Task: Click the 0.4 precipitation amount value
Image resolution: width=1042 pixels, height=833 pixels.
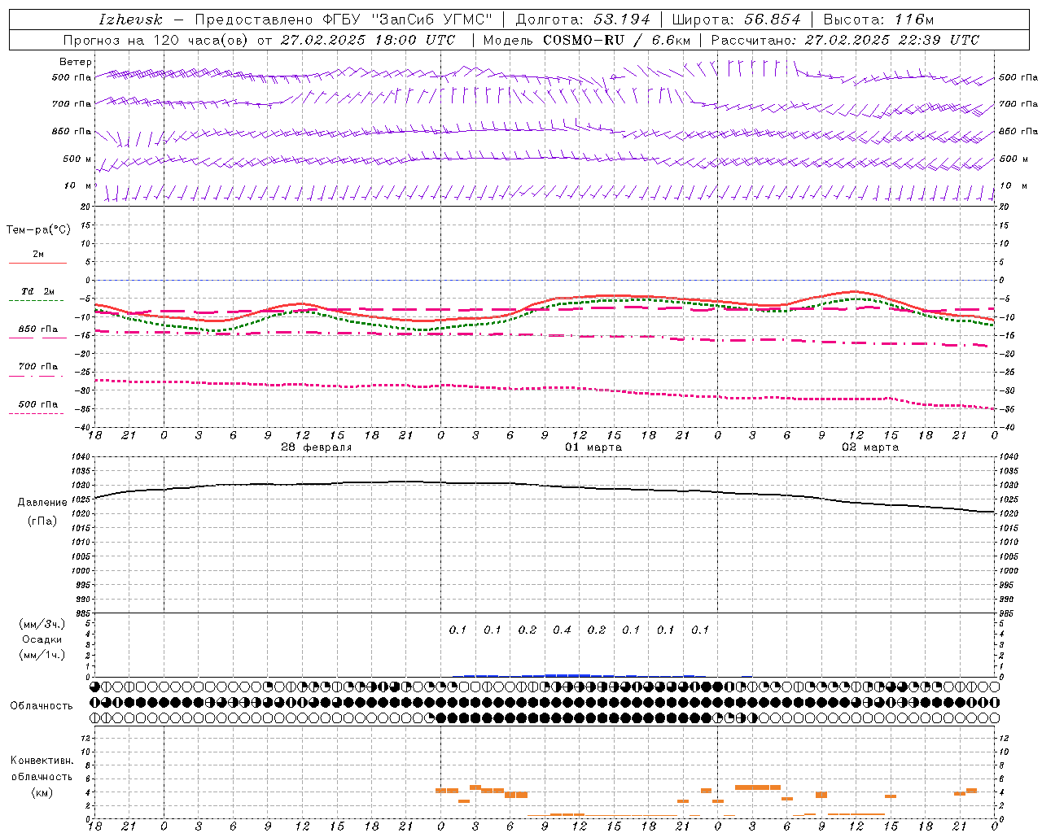Action: [562, 630]
